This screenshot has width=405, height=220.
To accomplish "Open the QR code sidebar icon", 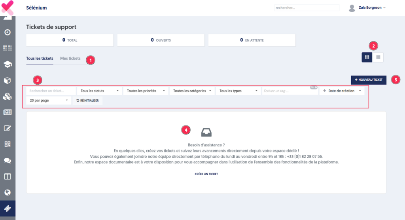I will coord(8,144).
